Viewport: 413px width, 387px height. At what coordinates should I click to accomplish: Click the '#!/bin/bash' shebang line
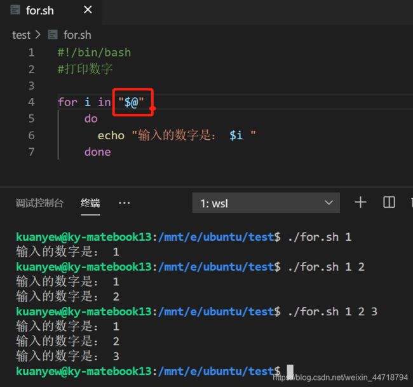click(94, 52)
